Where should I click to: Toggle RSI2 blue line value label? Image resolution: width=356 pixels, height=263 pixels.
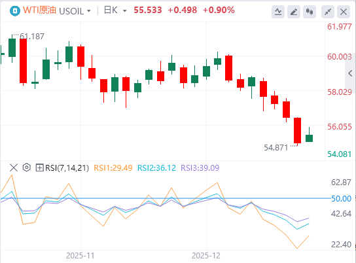pyautogui.click(x=156, y=168)
